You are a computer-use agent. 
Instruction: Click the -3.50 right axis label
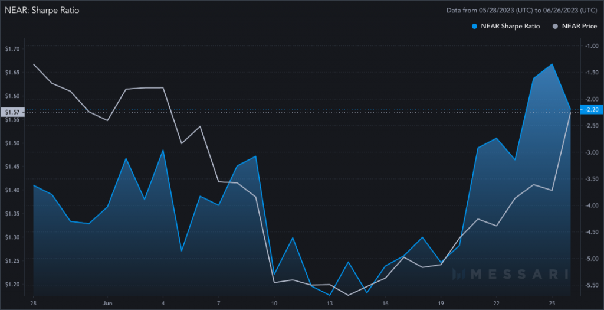click(x=591, y=179)
